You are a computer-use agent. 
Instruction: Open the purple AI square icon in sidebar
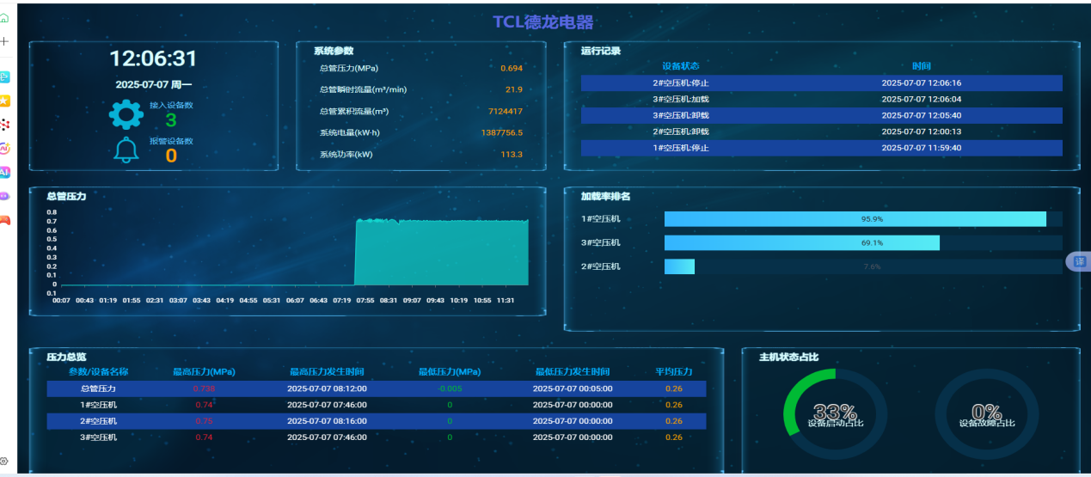point(4,172)
